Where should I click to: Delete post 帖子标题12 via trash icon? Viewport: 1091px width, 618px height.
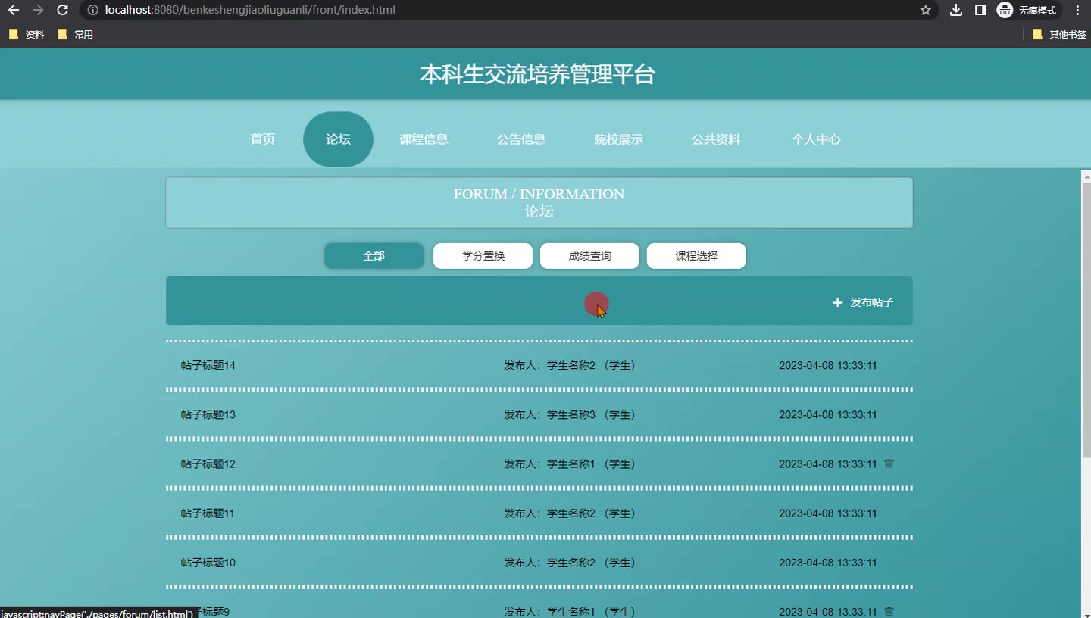(889, 463)
